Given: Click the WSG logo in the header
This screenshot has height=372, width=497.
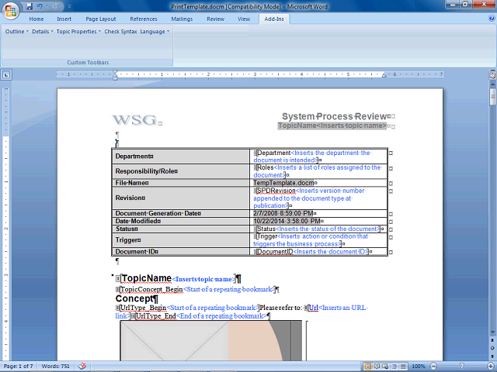Looking at the screenshot, I should point(134,120).
